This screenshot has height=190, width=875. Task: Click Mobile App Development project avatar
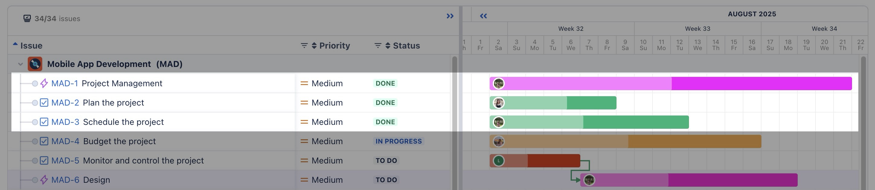coord(35,64)
